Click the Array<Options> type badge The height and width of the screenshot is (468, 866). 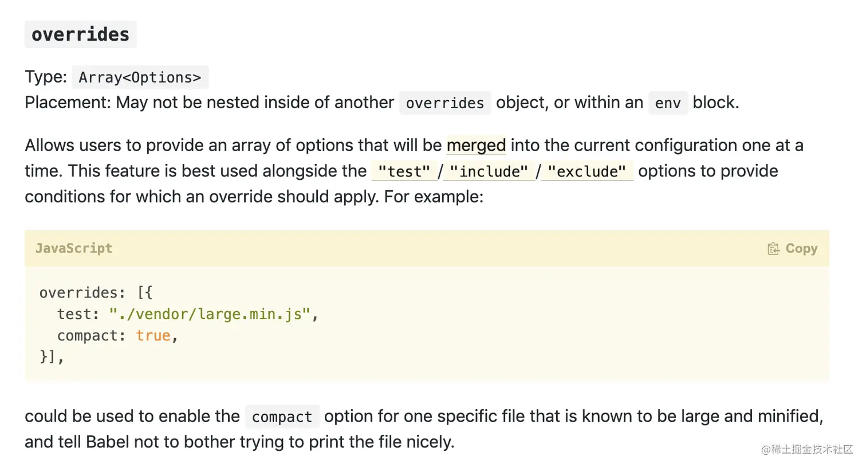pyautogui.click(x=140, y=77)
